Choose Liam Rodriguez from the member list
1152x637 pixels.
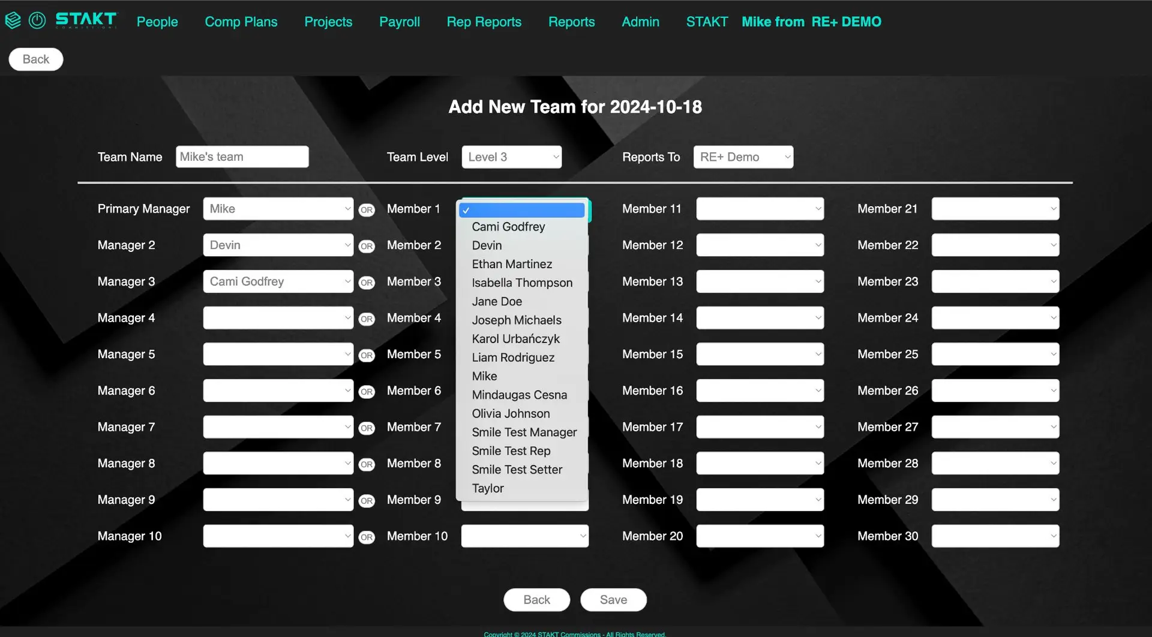tap(513, 357)
